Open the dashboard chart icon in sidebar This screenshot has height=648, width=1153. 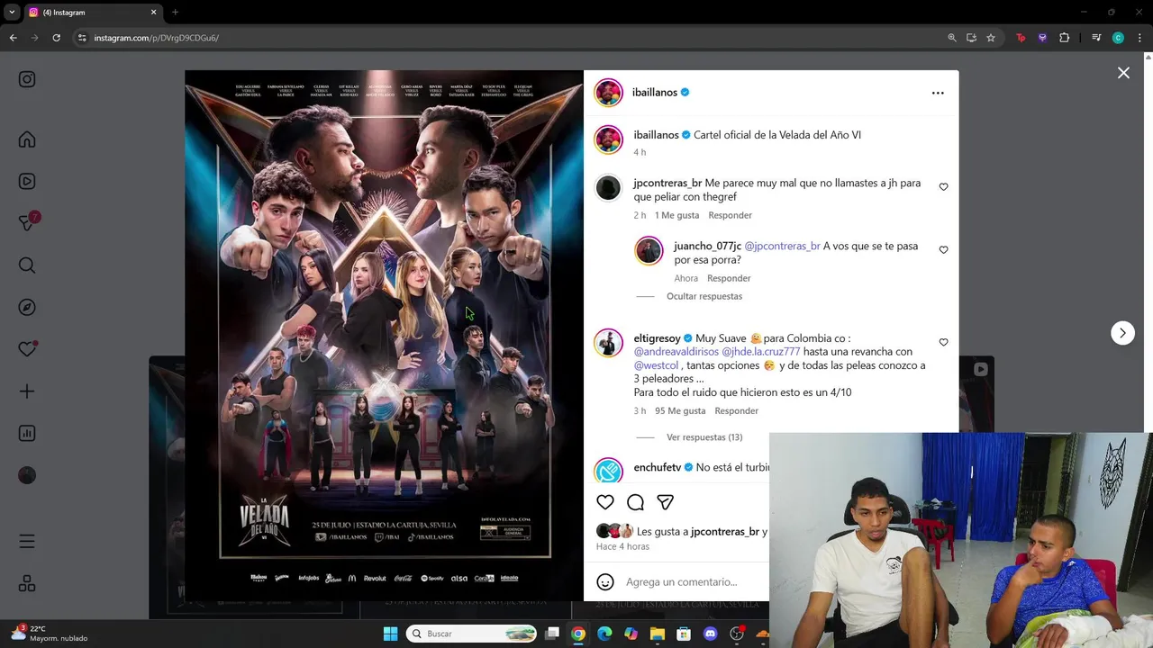(x=27, y=433)
